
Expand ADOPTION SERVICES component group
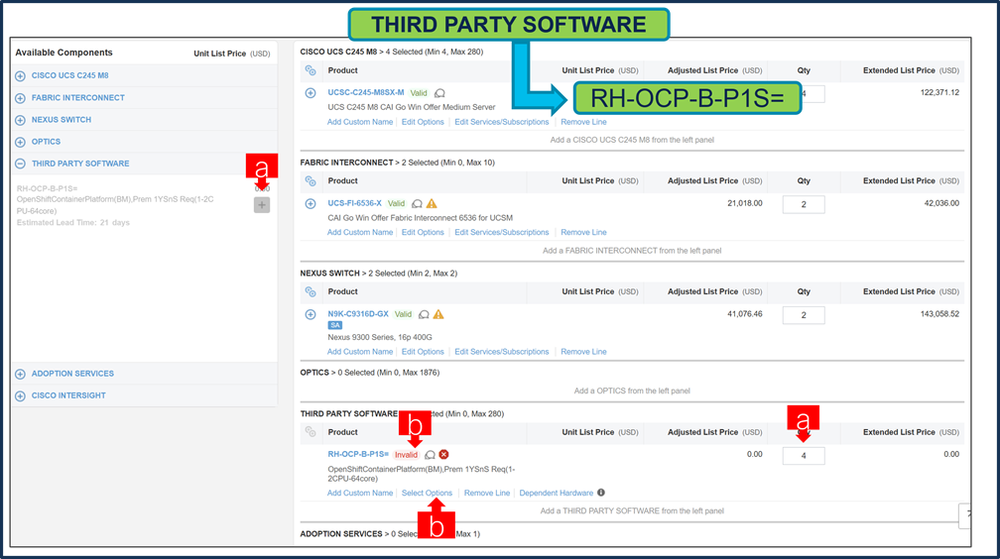tap(21, 375)
